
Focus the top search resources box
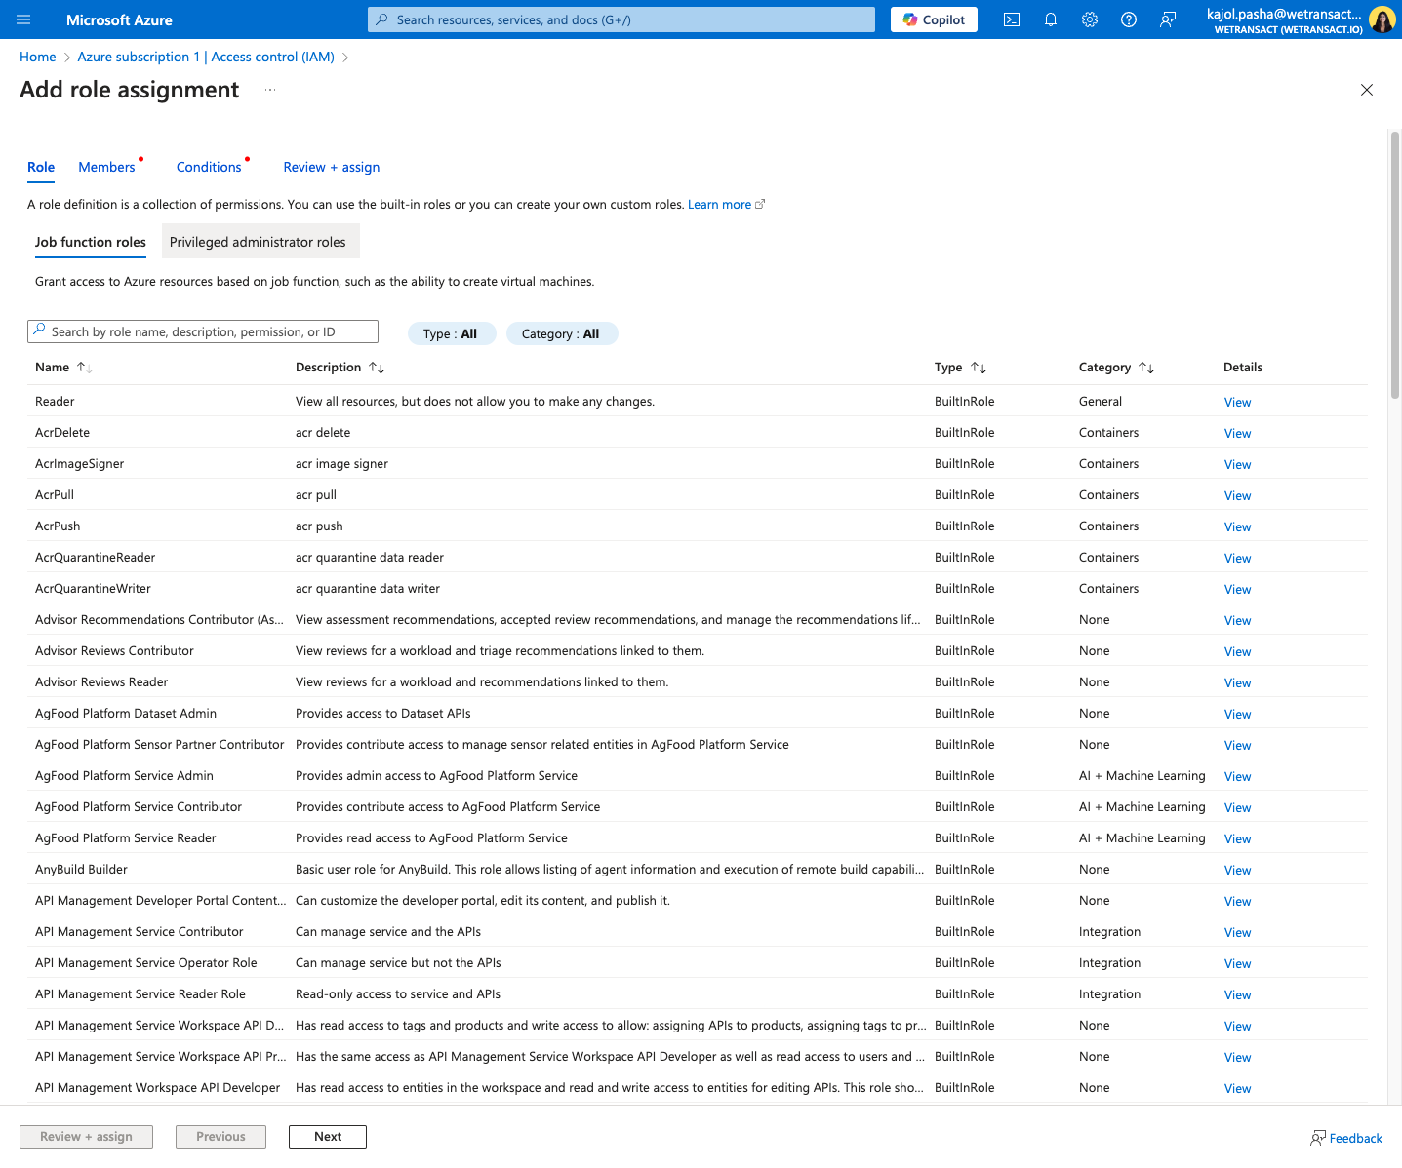621,19
